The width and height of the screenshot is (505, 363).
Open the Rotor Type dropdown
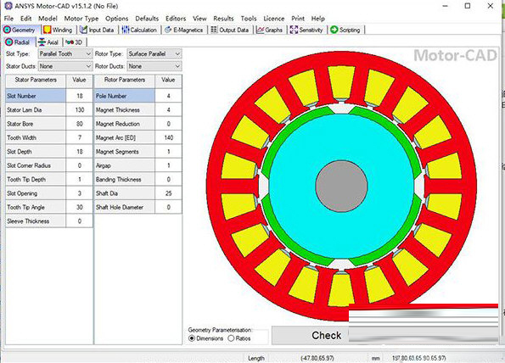click(154, 53)
